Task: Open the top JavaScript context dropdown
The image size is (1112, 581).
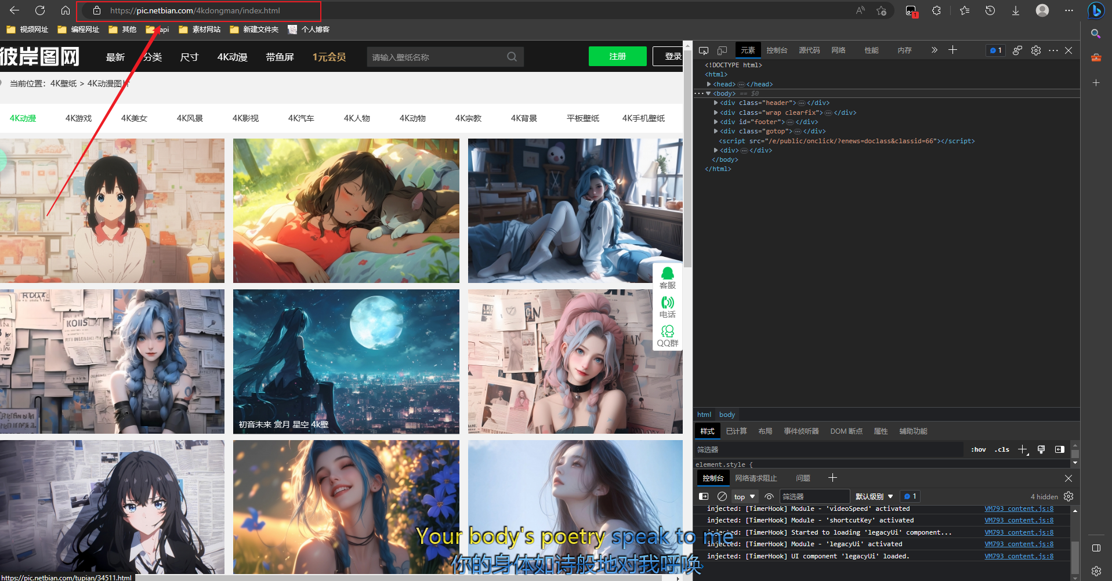Action: tap(745, 496)
